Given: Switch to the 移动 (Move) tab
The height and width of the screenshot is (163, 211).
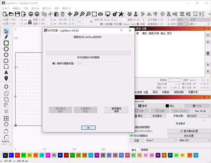Looking at the screenshot, I should point(155,92).
